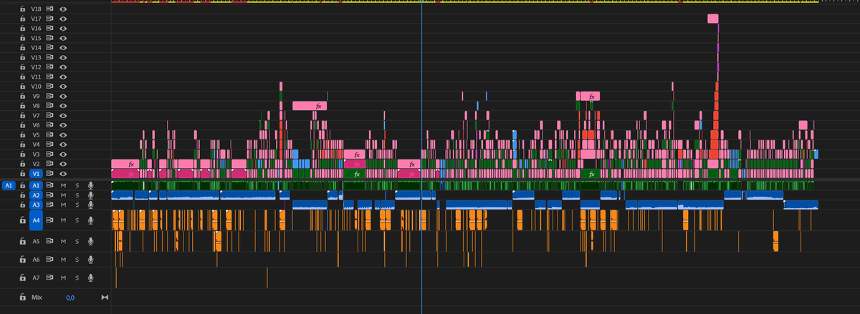Screen dimensions: 860x314
Task: Click the voice-over record microphone on A4
Action: click(x=91, y=221)
